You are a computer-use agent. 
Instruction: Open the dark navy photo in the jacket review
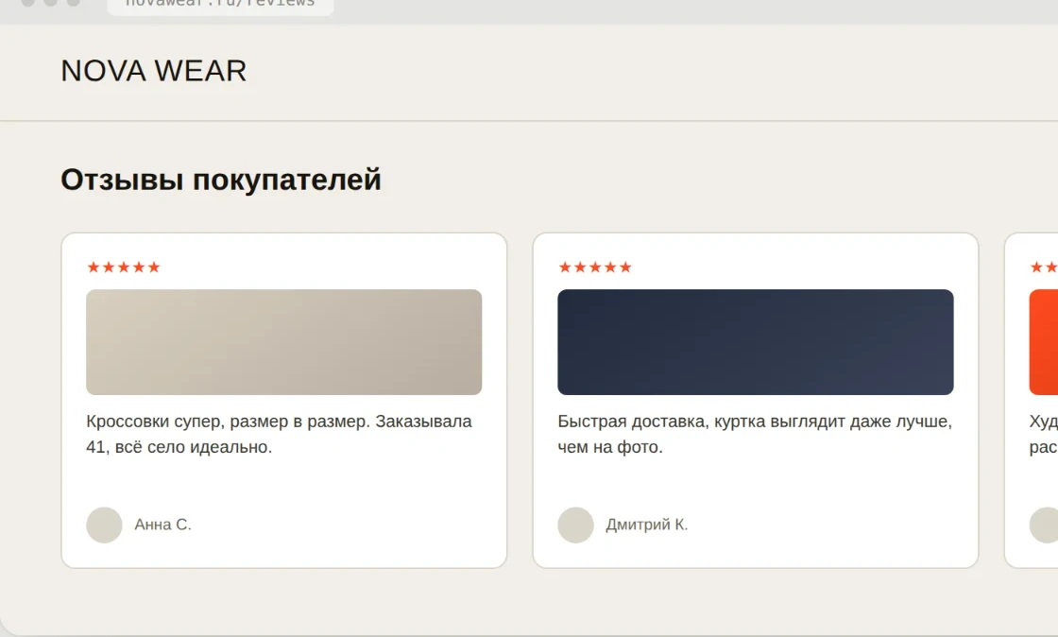pyautogui.click(x=756, y=342)
